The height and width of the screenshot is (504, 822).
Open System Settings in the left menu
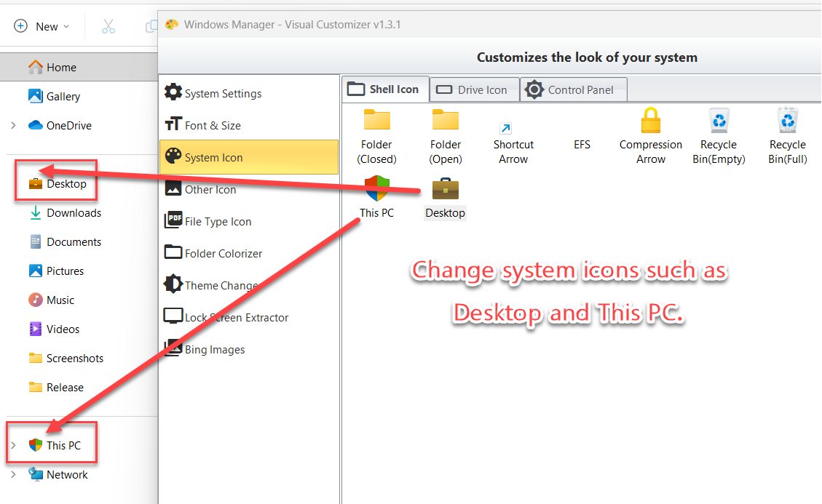pos(249,93)
